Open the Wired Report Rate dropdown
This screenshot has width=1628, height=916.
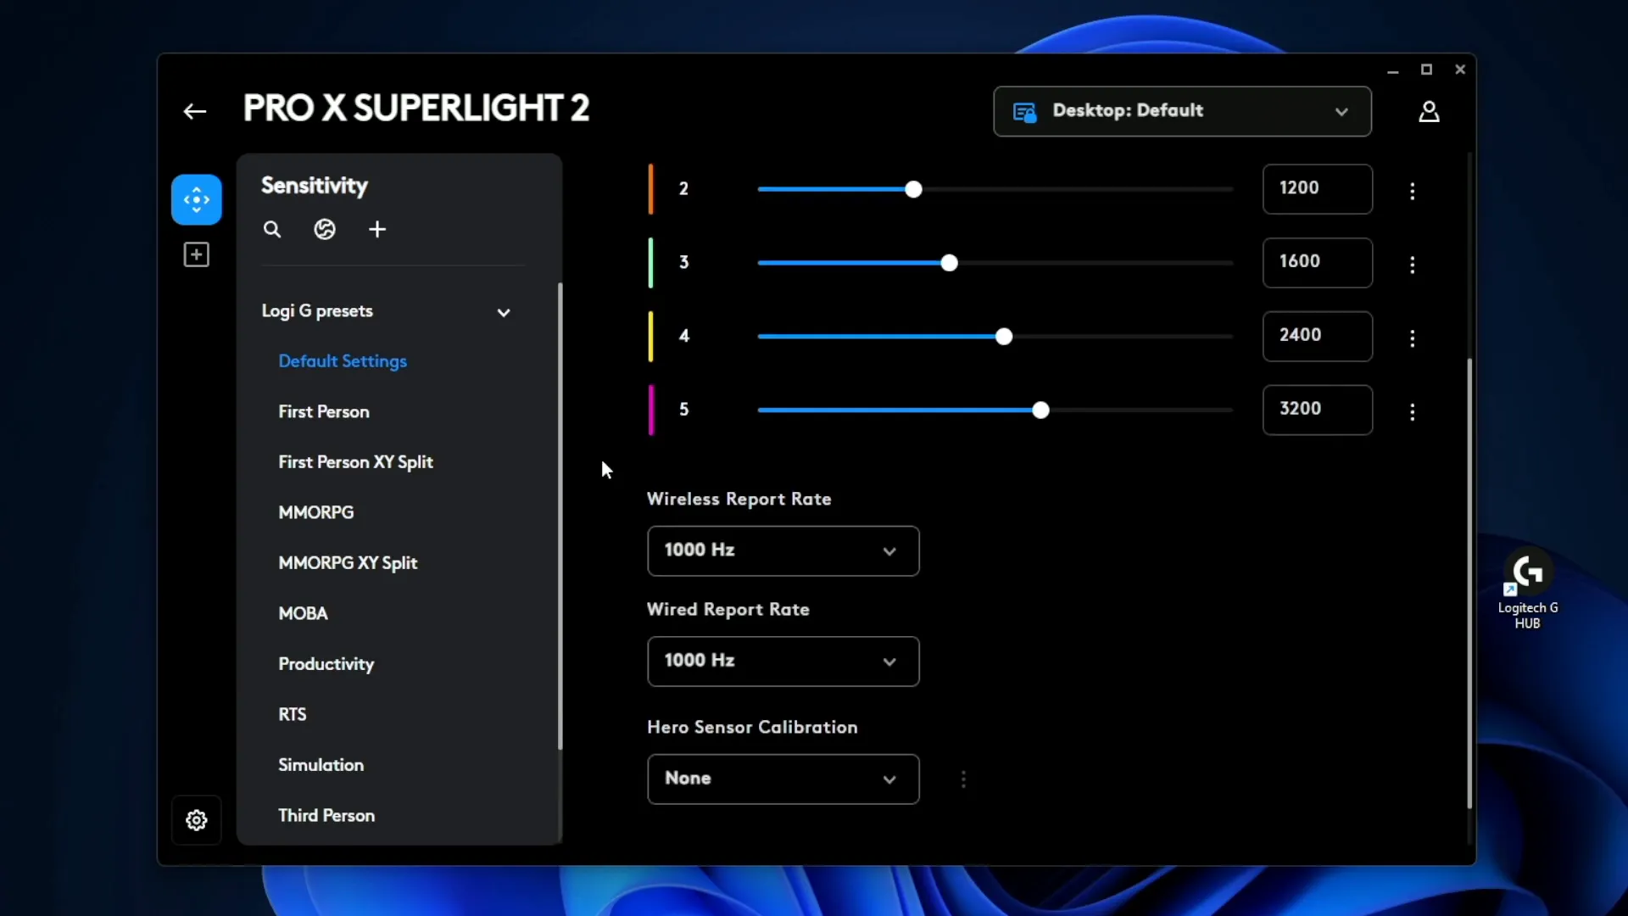point(783,662)
